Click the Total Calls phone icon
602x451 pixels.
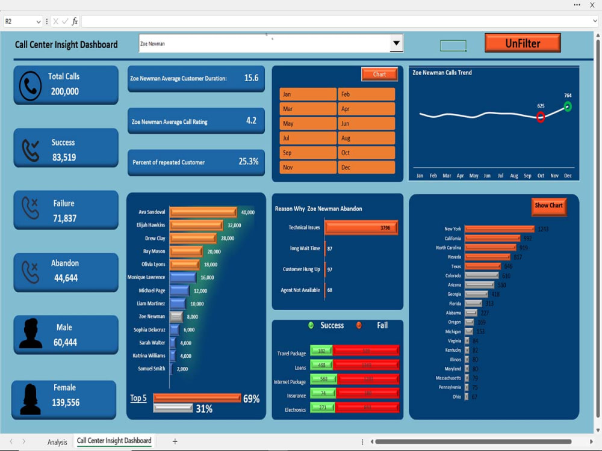(30, 86)
